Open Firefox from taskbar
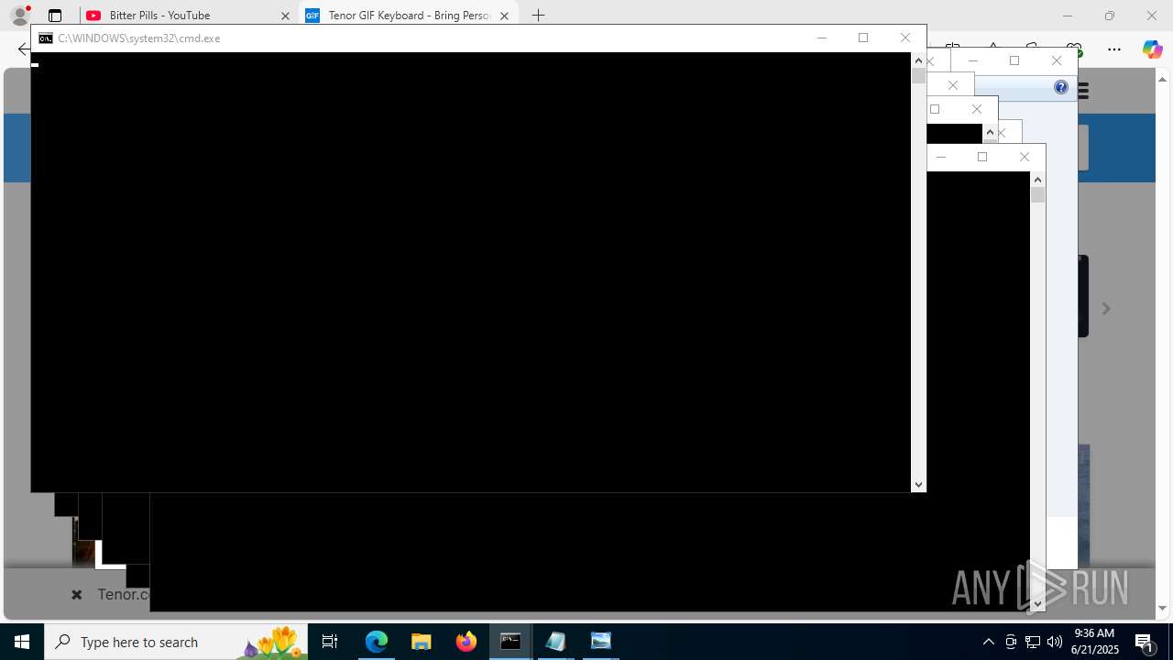 click(466, 642)
